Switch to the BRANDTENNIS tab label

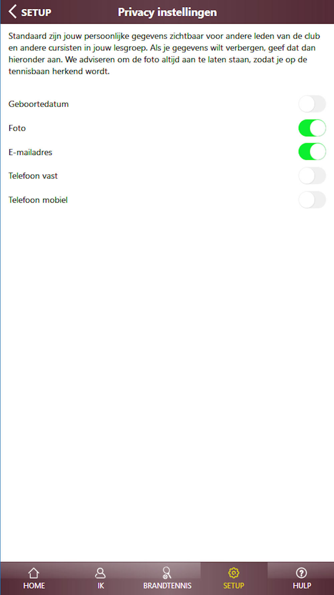[167, 586]
